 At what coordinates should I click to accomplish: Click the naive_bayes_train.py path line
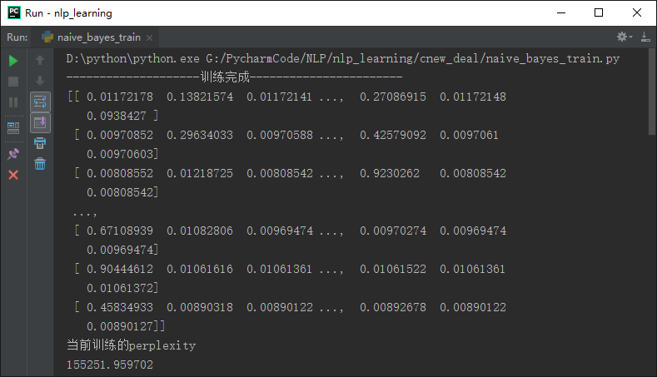343,58
